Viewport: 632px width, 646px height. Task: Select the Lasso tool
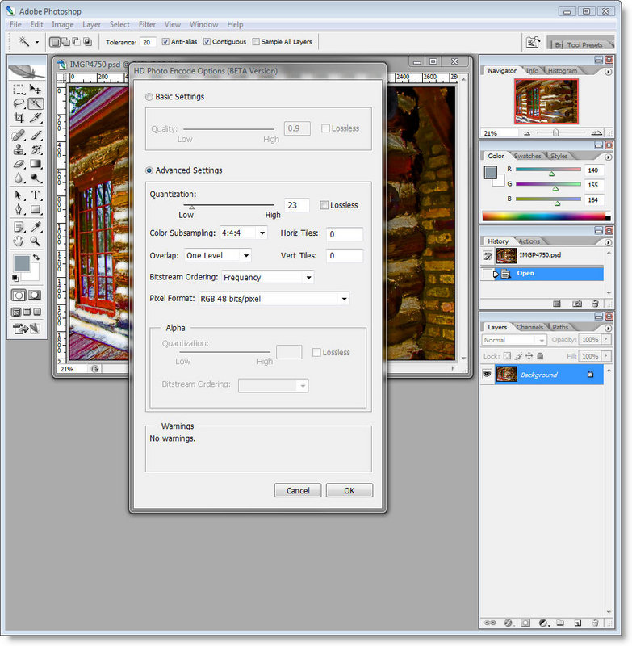pyautogui.click(x=19, y=103)
